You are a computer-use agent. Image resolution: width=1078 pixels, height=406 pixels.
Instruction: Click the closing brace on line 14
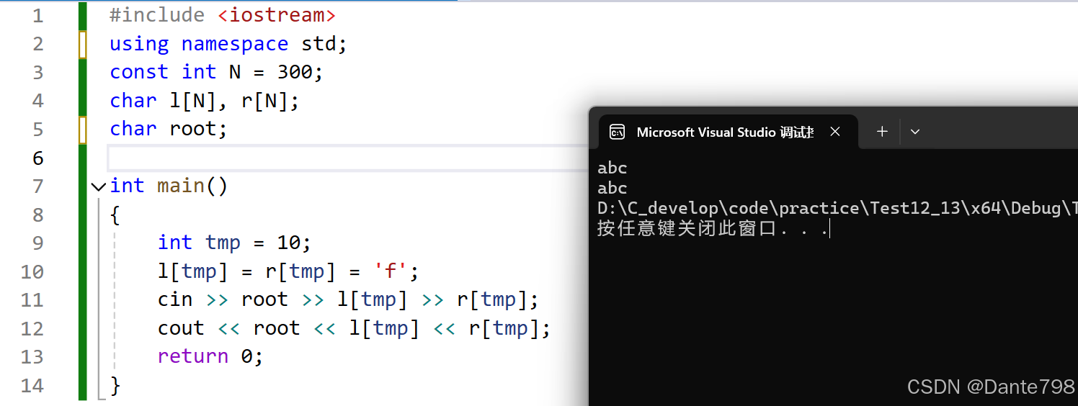(115, 385)
